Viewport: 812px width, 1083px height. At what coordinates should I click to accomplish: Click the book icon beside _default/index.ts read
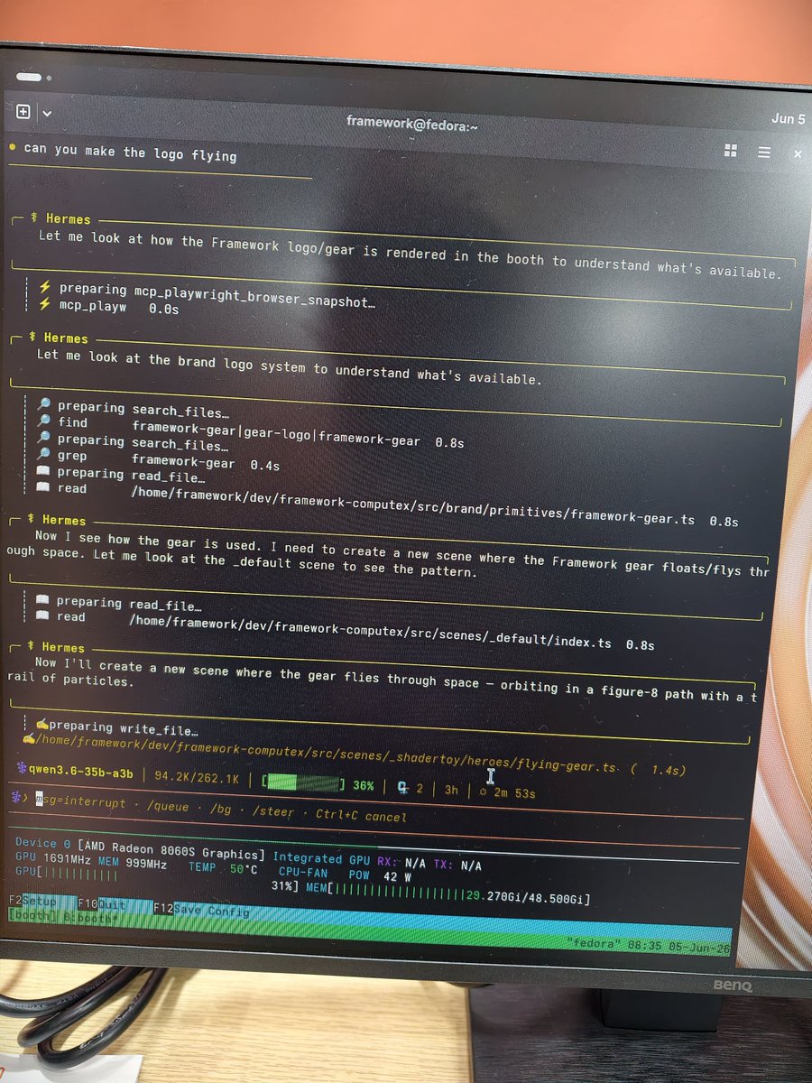click(42, 616)
